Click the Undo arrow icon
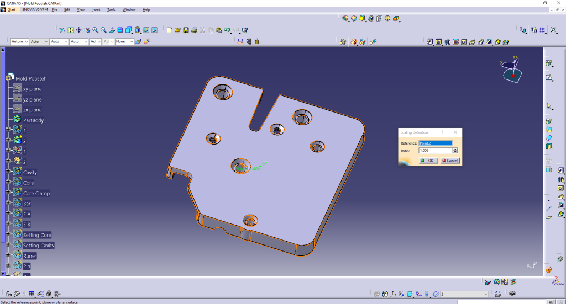 (x=227, y=30)
